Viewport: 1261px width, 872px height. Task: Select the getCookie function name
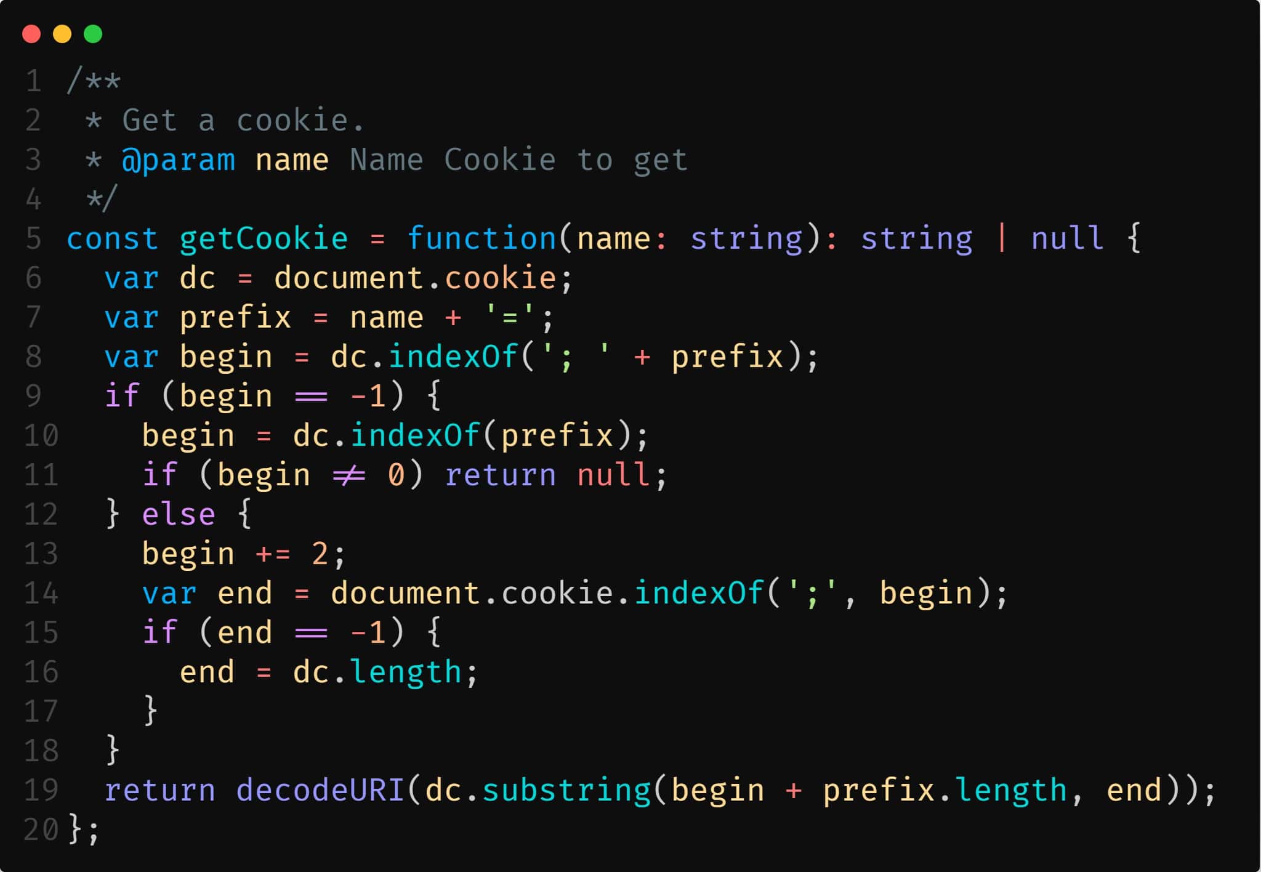(x=264, y=238)
